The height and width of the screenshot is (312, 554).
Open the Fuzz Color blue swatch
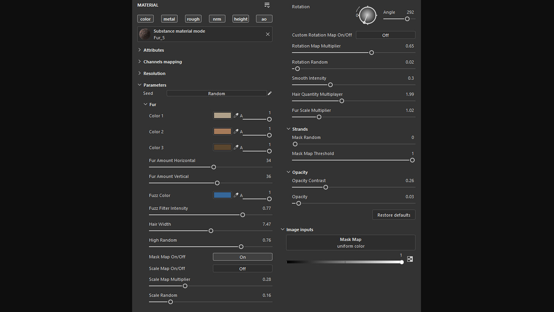point(222,195)
